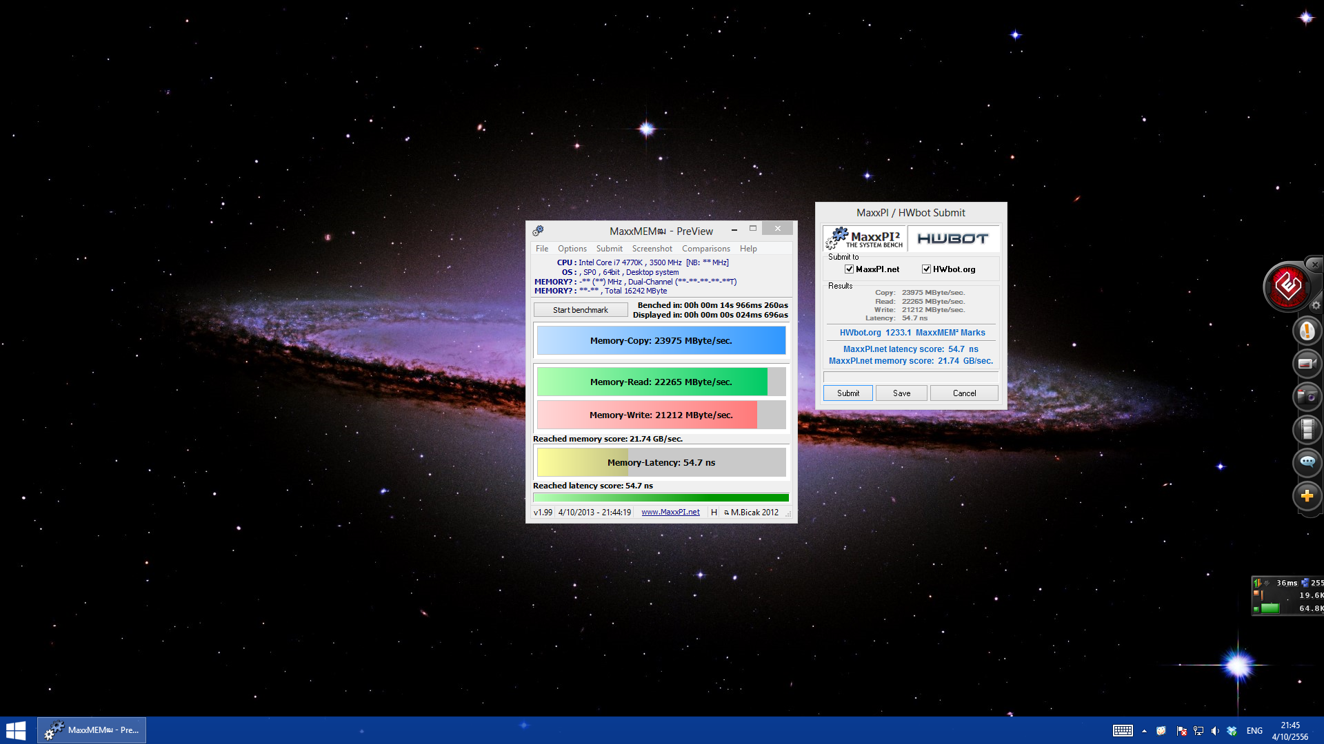Click the exclamation alert icon in sidebar
1324x744 pixels.
1307,331
